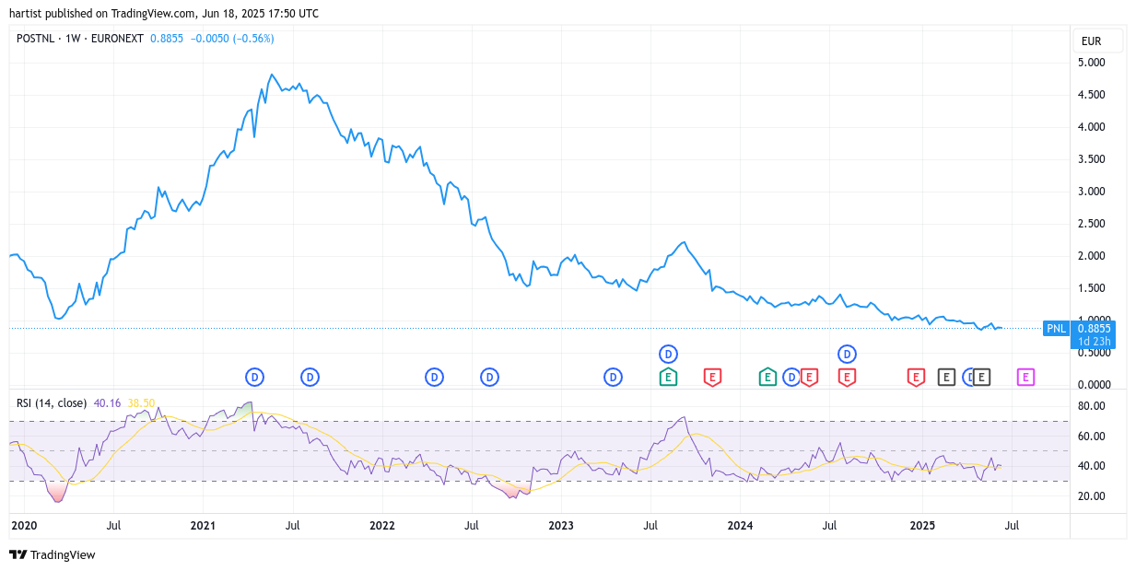Click the green earnings E marker near August 2023
This screenshot has width=1136, height=571.
click(668, 377)
